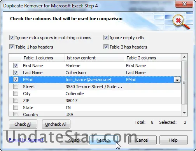Uncheck Table 1 has headers

click(x=12, y=47)
